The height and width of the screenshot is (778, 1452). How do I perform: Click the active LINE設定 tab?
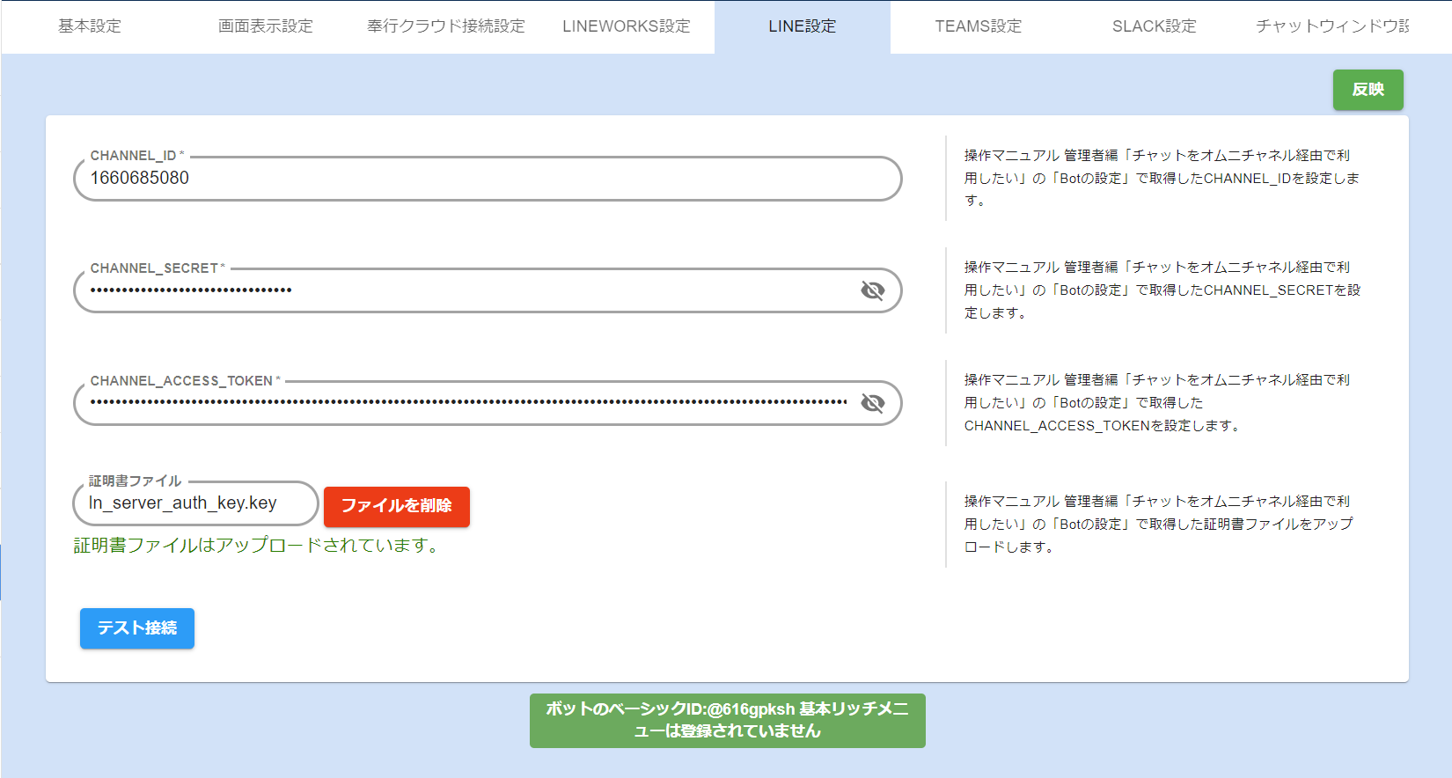tap(803, 26)
